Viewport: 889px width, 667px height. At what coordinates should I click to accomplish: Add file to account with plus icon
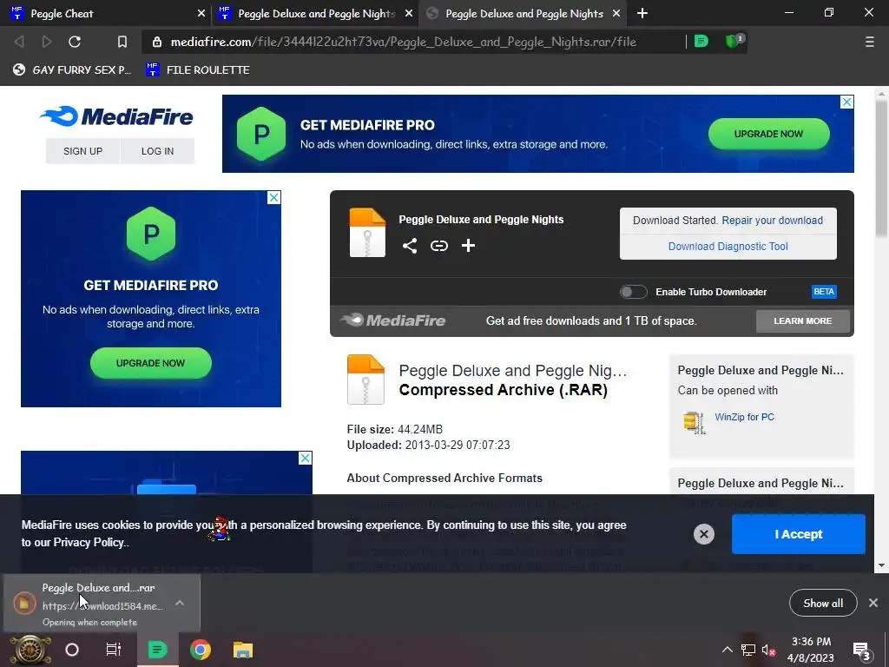(468, 246)
